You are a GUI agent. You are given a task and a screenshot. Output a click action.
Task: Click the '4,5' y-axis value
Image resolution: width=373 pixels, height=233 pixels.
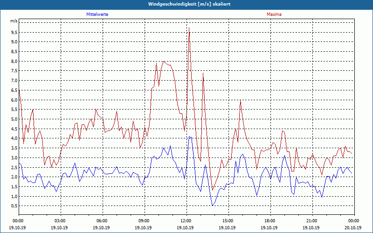tap(14, 129)
